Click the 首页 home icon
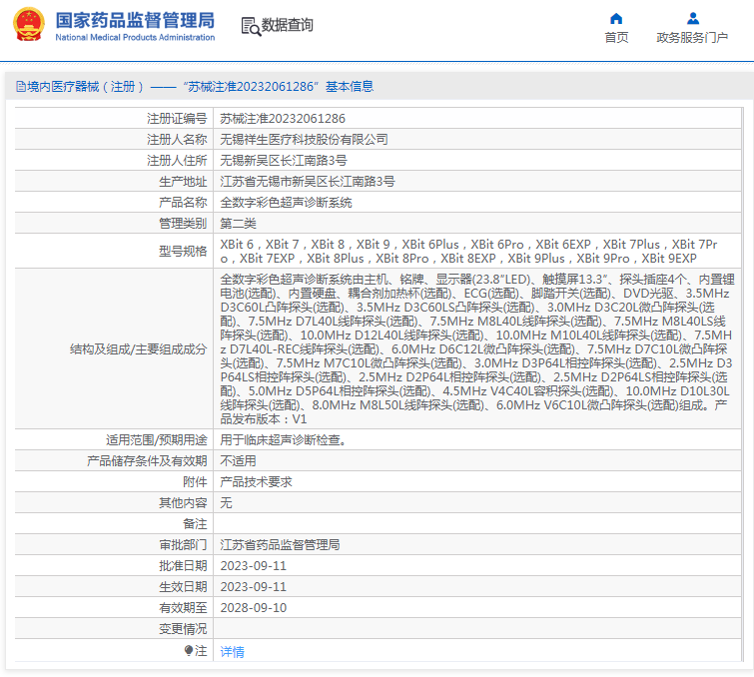754x677 pixels. [x=616, y=19]
